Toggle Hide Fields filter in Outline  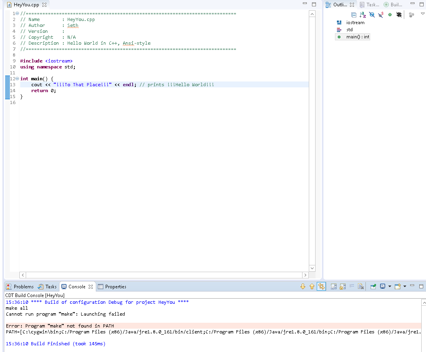click(372, 15)
